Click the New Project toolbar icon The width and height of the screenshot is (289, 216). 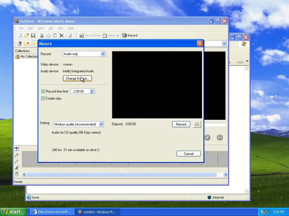(20, 35)
